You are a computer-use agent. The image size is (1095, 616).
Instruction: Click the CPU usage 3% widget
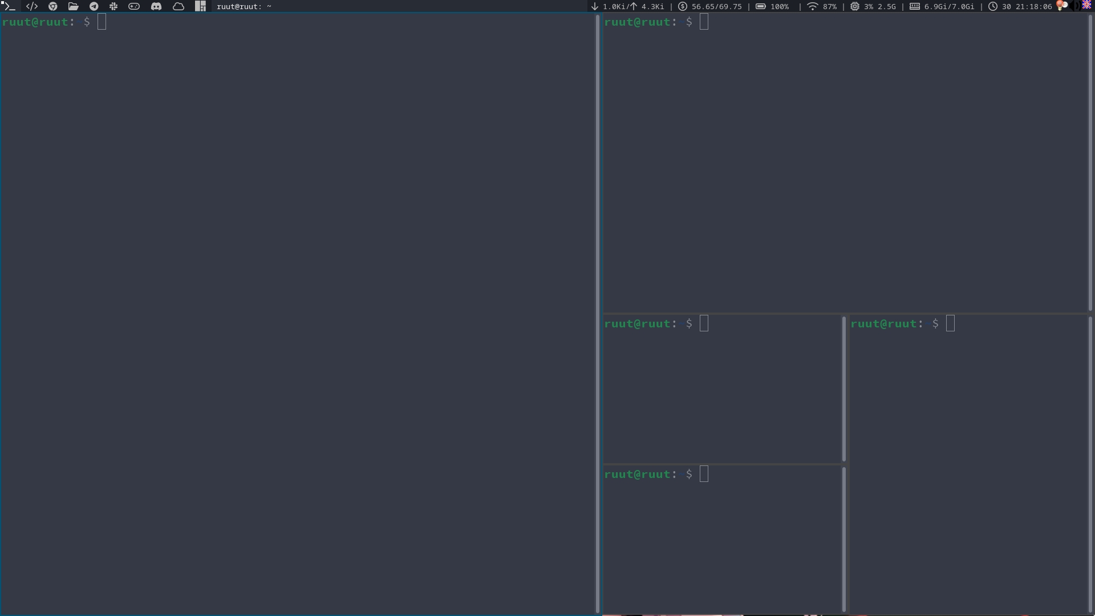tap(873, 7)
